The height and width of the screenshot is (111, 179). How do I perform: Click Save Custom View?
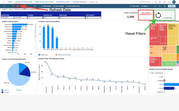coord(73,6)
